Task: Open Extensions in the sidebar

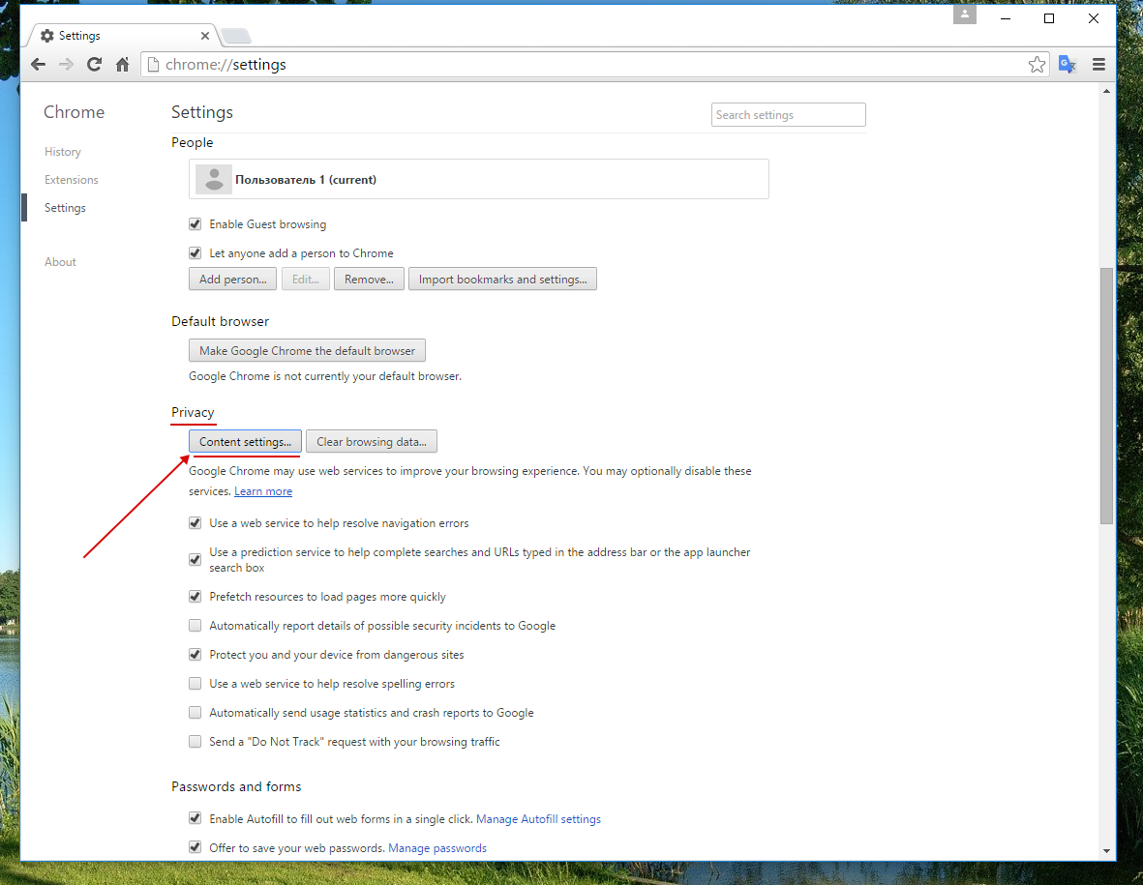Action: click(72, 180)
